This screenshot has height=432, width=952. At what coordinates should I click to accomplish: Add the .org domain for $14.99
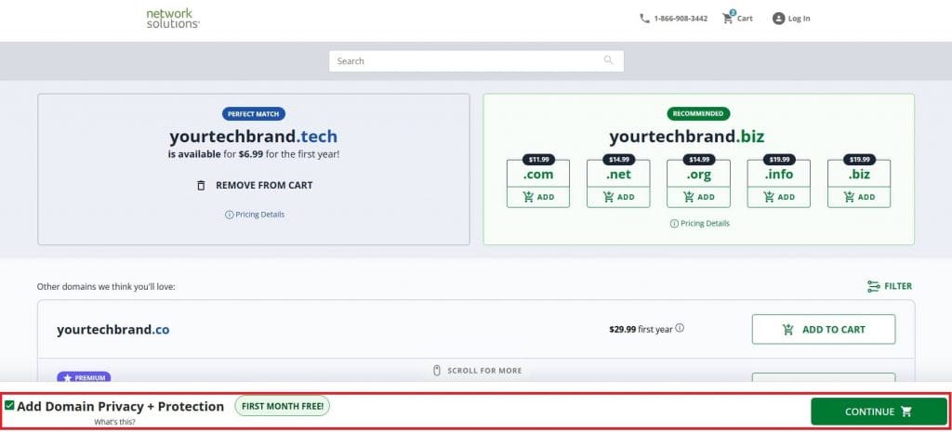(698, 197)
